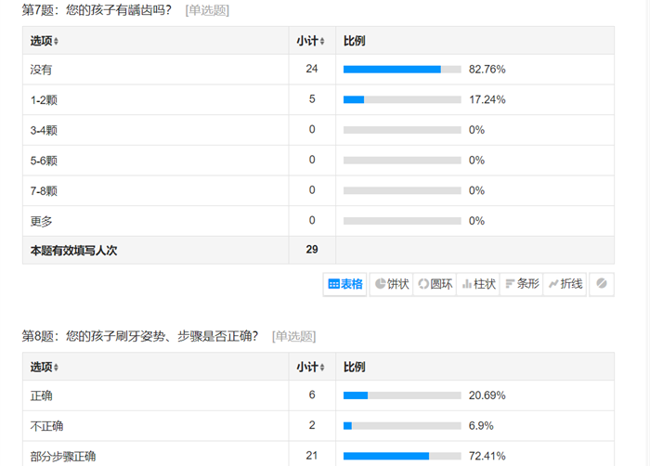
Task: Show the 柱状 column chart view
Action: click(478, 284)
